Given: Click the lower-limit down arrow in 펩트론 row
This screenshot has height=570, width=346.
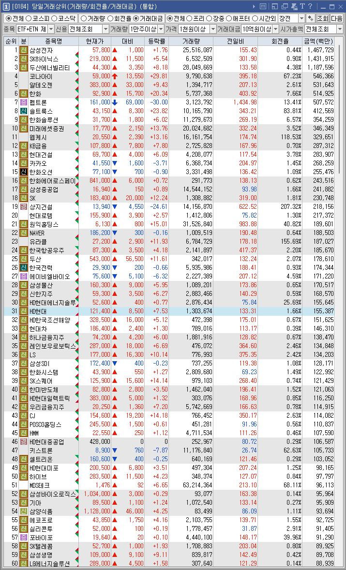Looking at the screenshot, I should click(115, 102).
